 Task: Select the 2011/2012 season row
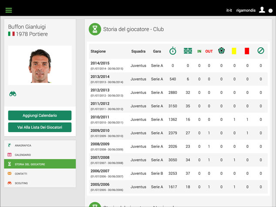coord(178,106)
